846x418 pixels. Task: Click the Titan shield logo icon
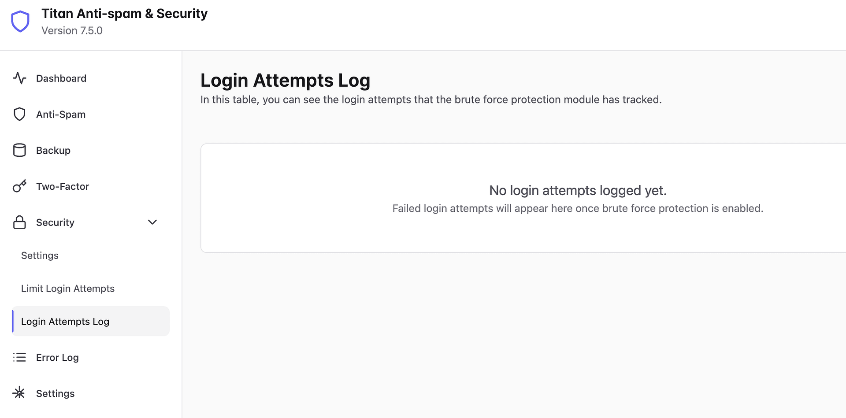[x=20, y=22]
